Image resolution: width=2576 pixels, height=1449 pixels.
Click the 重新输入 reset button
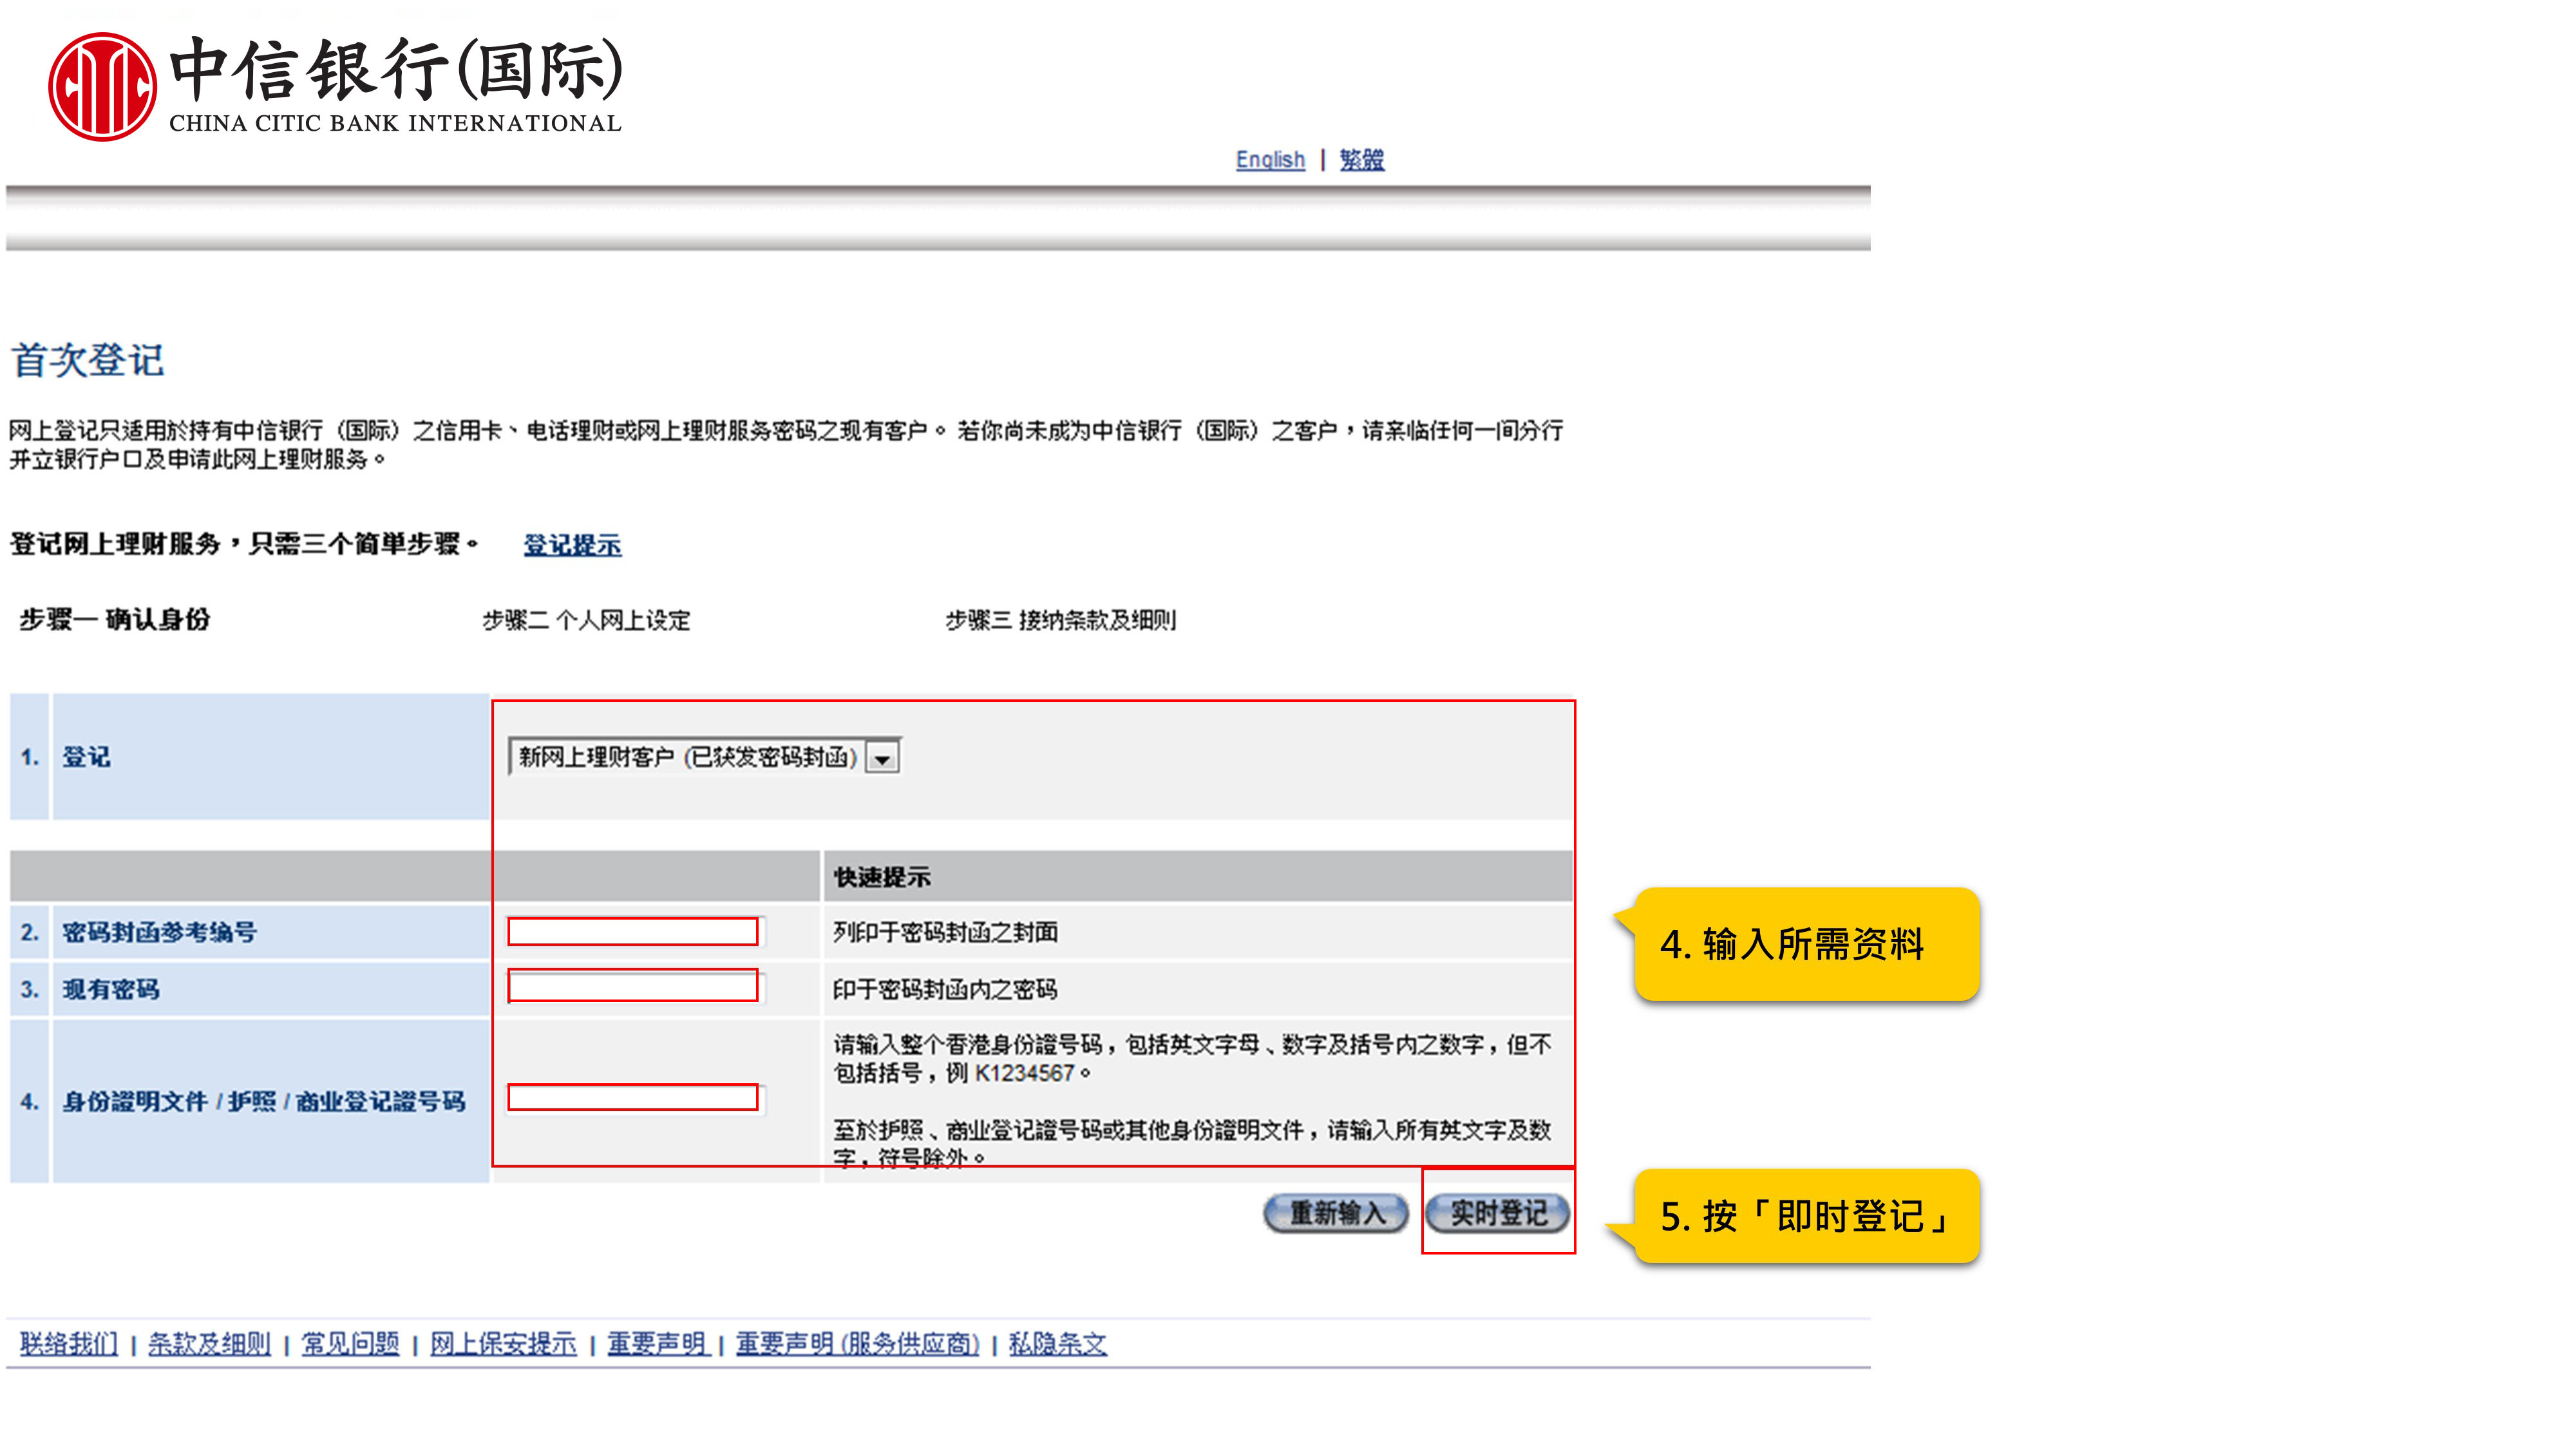1336,1214
